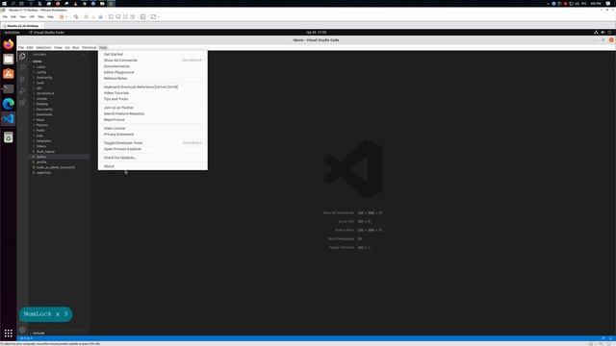Open the File menu in VS Code
616x346 pixels.
point(21,47)
